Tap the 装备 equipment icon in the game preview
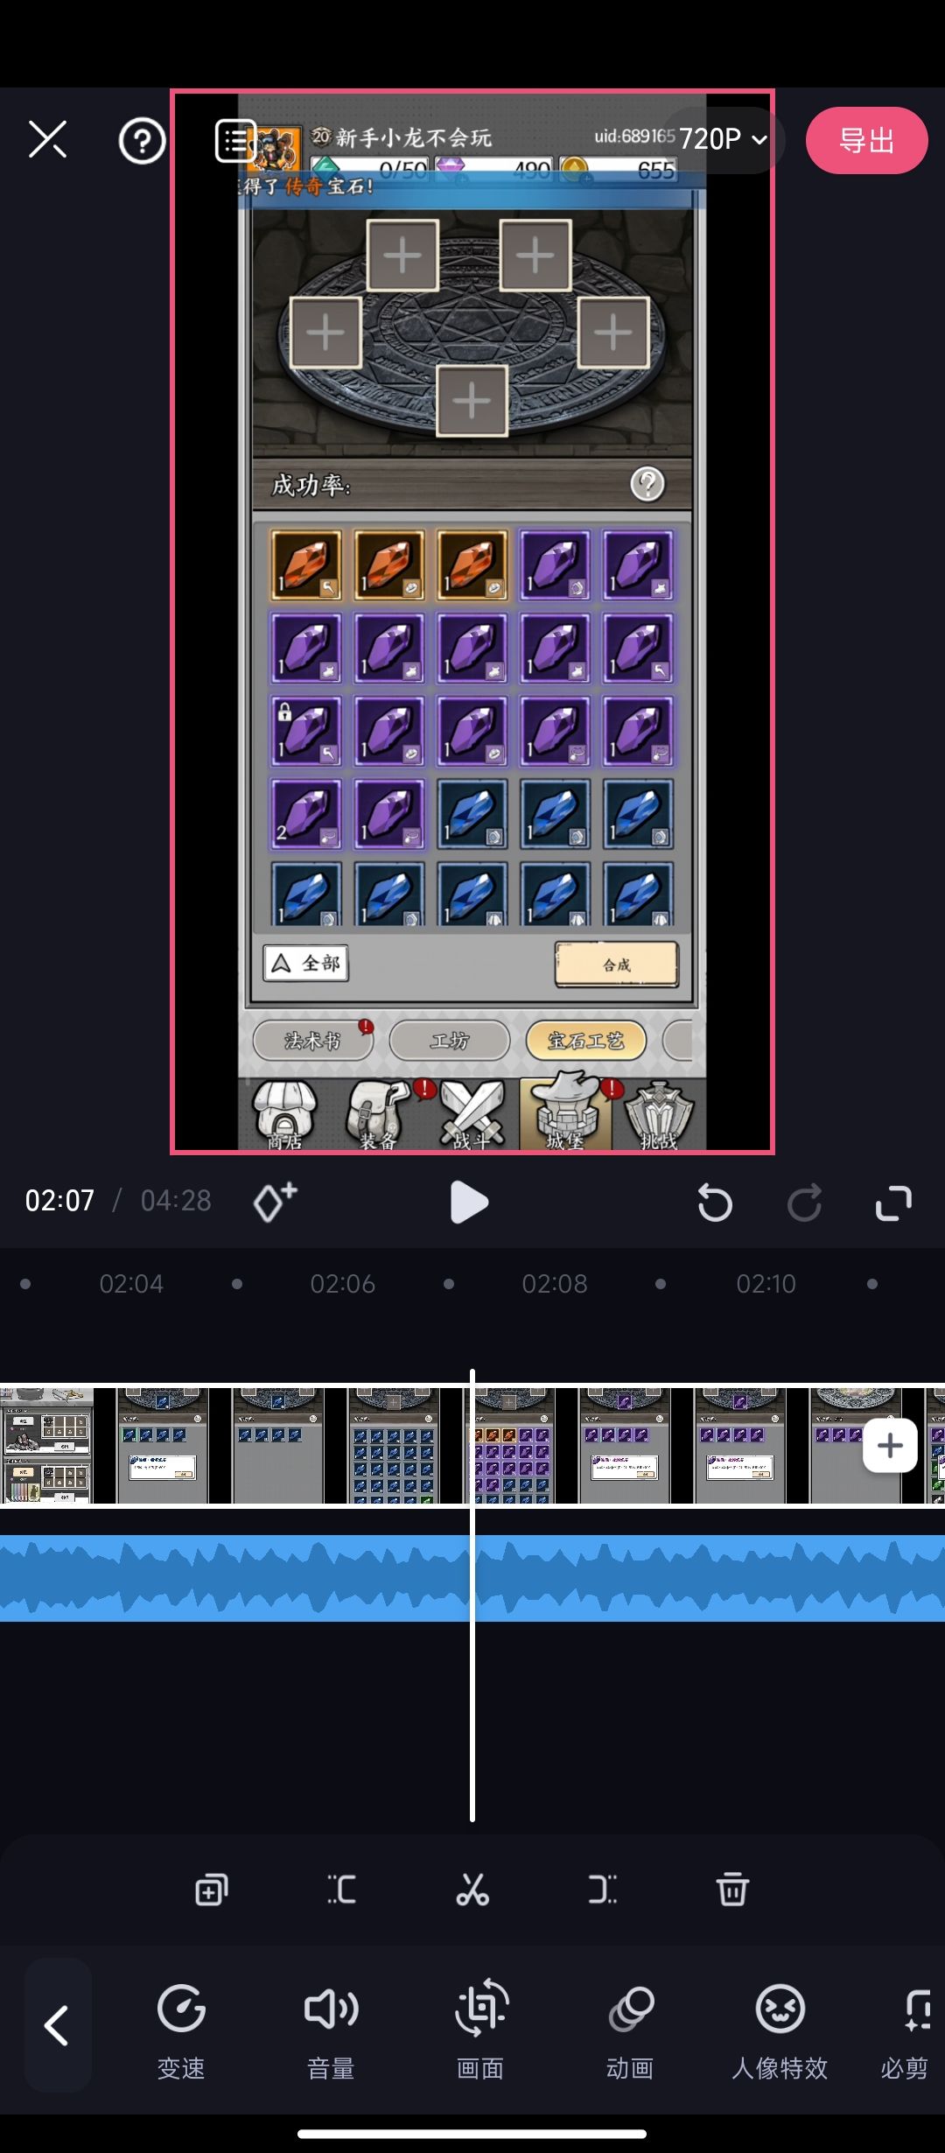The width and height of the screenshot is (945, 2153). (378, 1114)
